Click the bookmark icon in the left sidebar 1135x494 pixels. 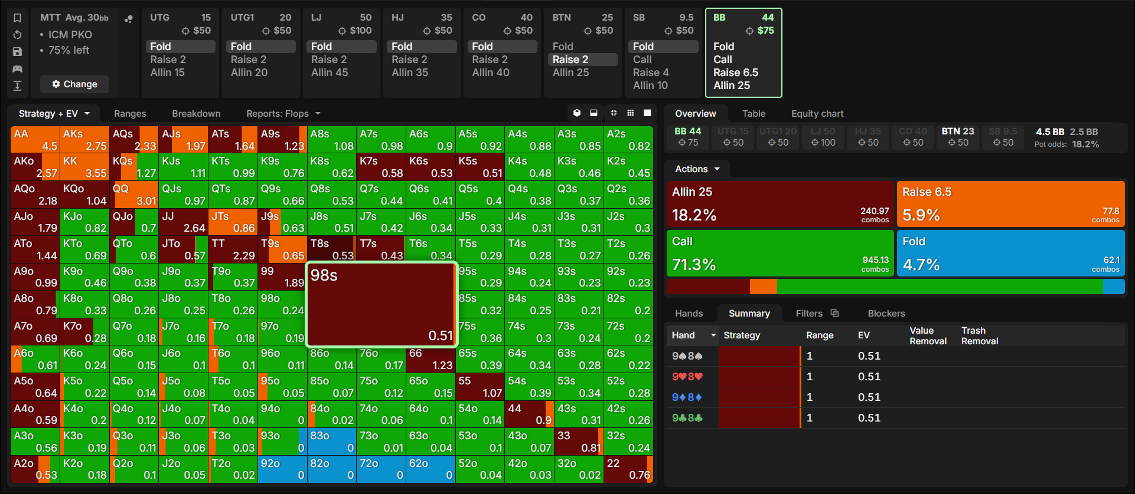[x=18, y=18]
